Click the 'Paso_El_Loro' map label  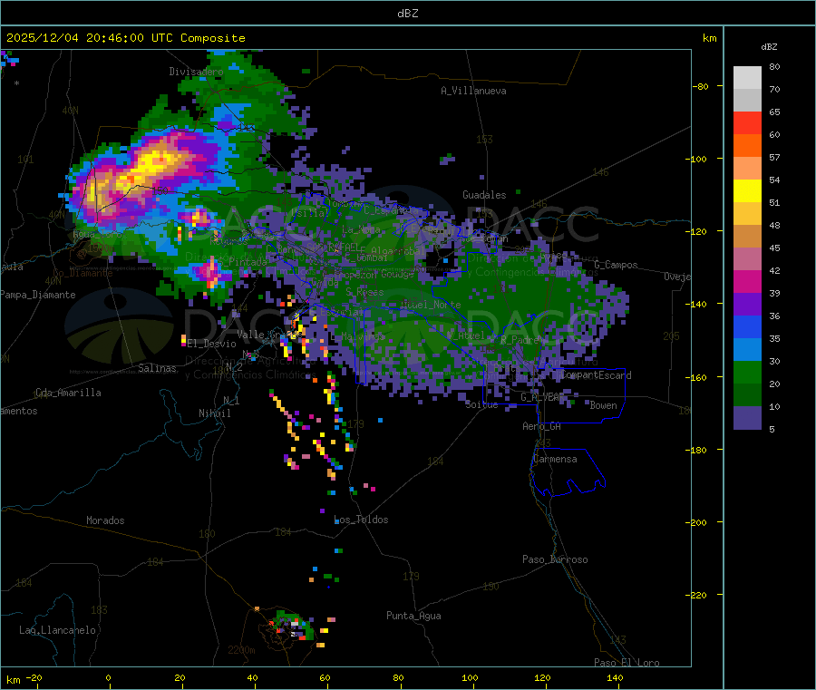tap(627, 663)
